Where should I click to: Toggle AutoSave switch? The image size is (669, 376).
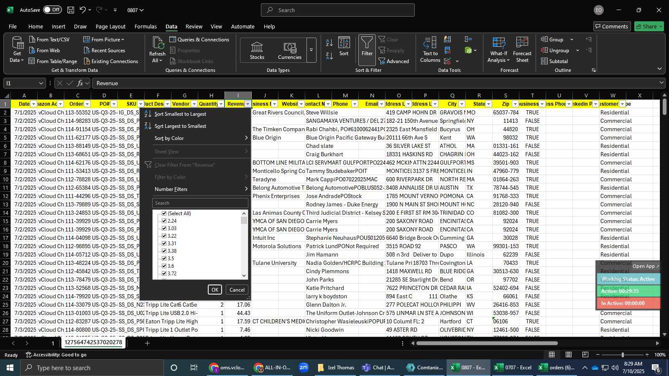52,10
